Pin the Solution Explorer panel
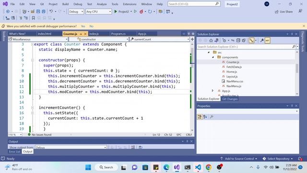The width and height of the screenshot is (307, 173). (x=292, y=34)
